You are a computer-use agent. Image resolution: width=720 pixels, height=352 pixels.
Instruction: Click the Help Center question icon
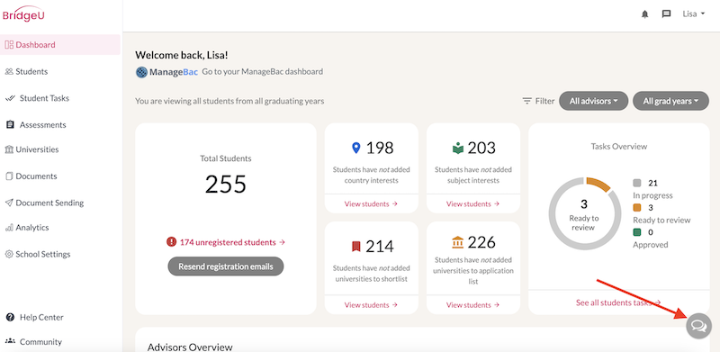10,317
